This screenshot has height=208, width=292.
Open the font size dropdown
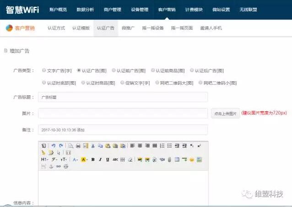click(64, 160)
